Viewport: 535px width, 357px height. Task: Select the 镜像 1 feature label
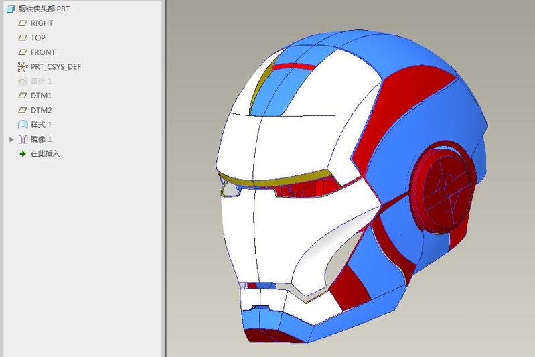tap(41, 139)
